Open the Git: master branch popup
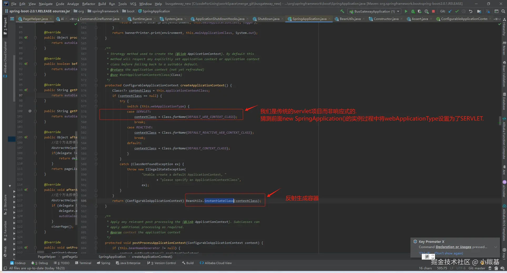This screenshot has width=507, height=273. point(477,268)
